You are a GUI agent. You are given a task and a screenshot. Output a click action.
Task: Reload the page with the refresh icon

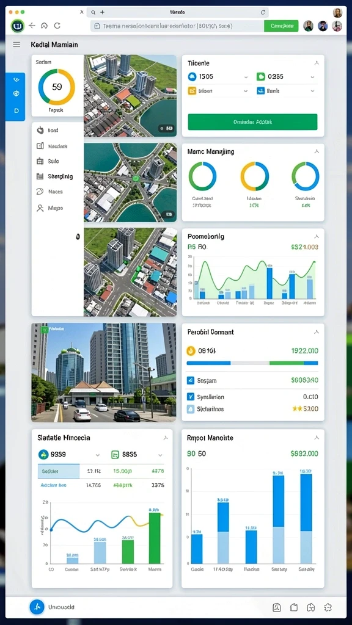pos(57,26)
